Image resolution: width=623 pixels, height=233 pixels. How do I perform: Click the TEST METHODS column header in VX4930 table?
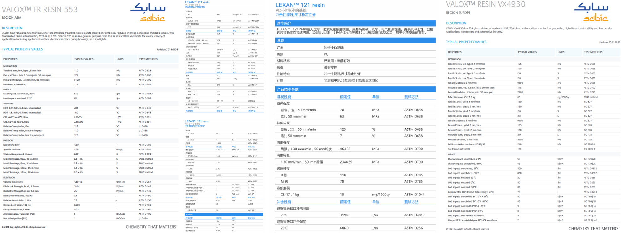coord(593,52)
